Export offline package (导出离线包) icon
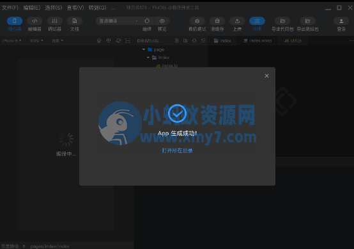This screenshot has height=249, width=354. tap(307, 21)
